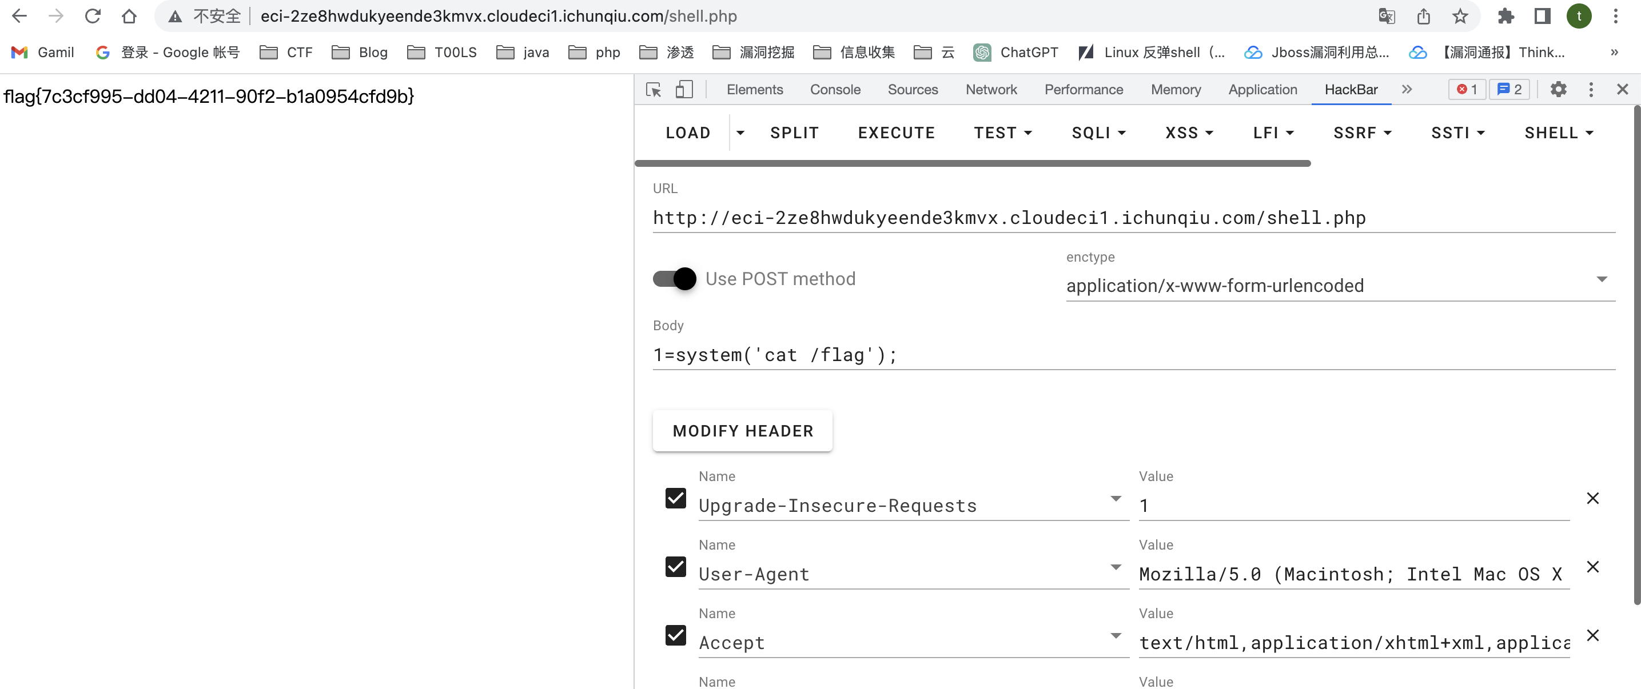The height and width of the screenshot is (689, 1641).
Task: Toggle the browser side panel icon
Action: point(1542,16)
